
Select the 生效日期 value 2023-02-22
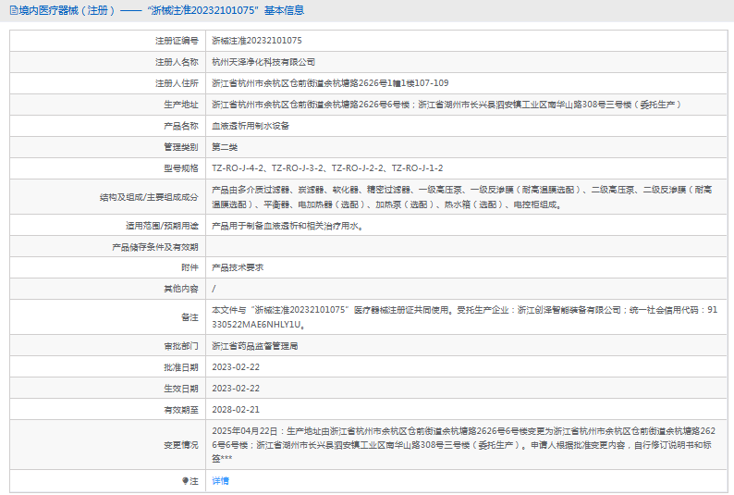tap(236, 389)
